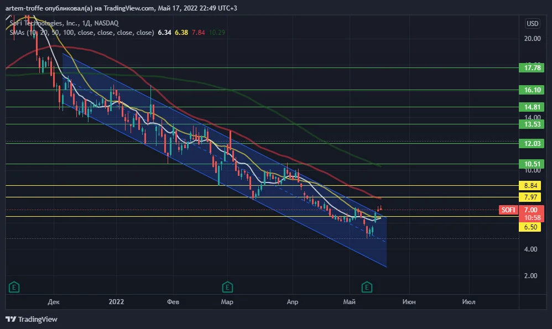Select the 10.51 price level label

[x=532, y=164]
